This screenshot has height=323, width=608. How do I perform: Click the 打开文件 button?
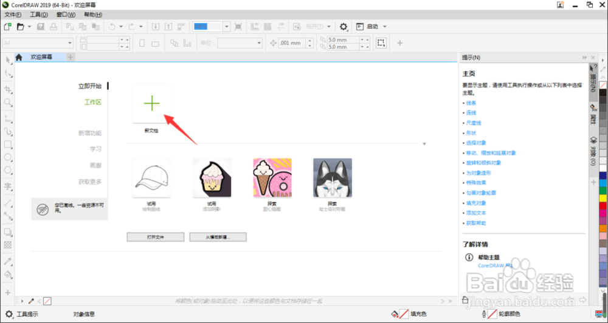156,237
